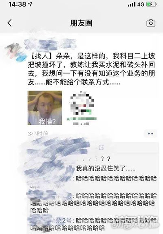Tap the 4G network indicator
Screen dimensions: 163x234
point(141,4)
